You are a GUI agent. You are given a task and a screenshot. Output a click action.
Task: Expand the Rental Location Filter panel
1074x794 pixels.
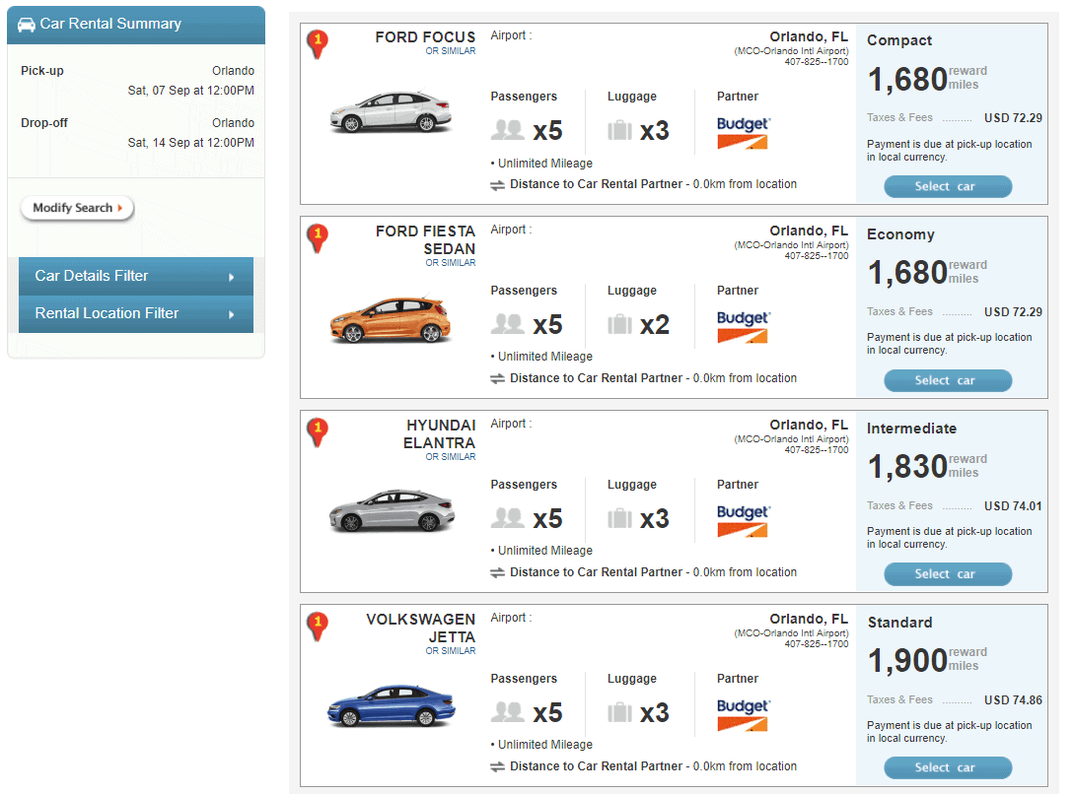coord(136,313)
